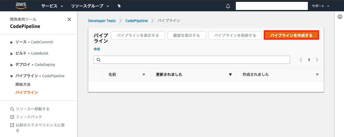Click the account field in top bar
Screen dimensions: 344x137
[272, 6]
